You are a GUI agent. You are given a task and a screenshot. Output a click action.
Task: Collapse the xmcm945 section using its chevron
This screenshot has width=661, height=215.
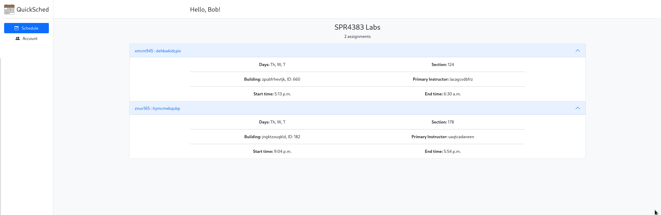click(578, 51)
